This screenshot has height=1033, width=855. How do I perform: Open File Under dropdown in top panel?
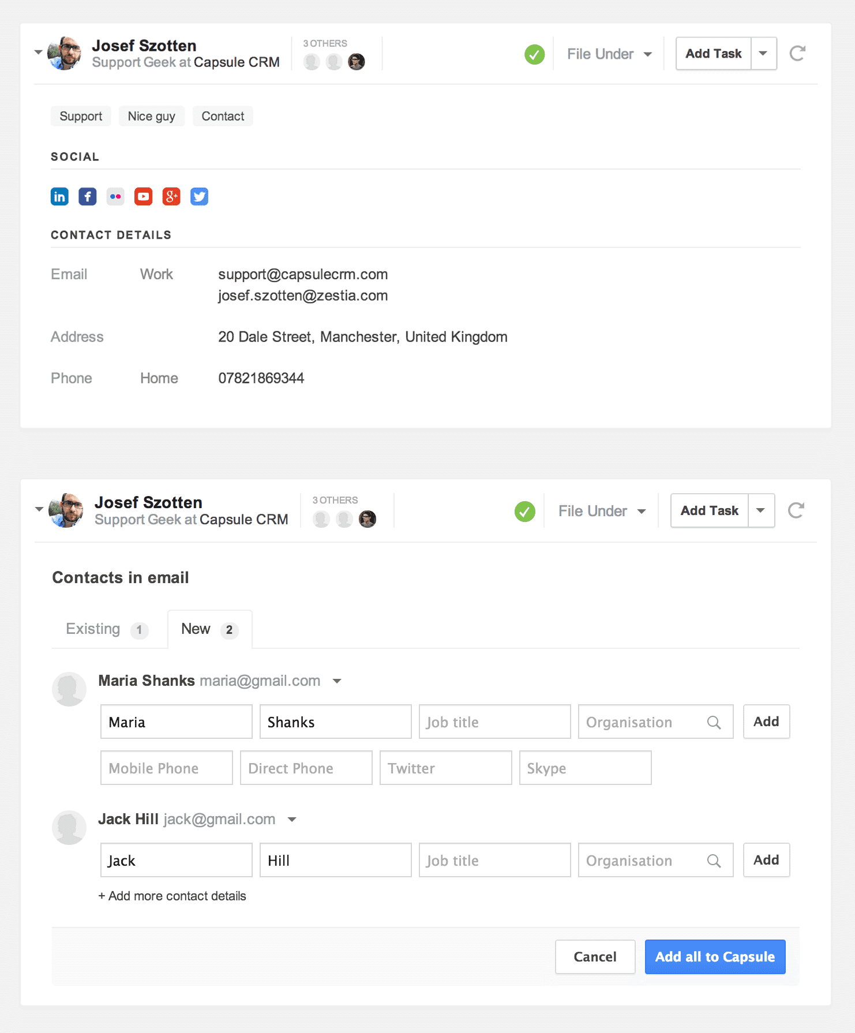click(x=609, y=54)
